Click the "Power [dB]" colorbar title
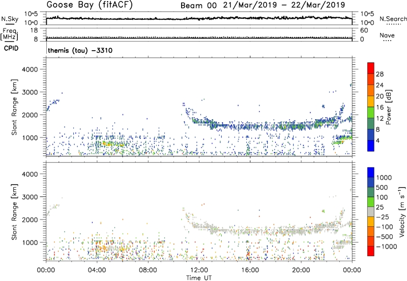The height and width of the screenshot is (281, 407). (x=389, y=107)
